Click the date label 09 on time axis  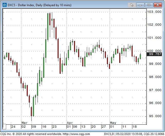coord(34,127)
